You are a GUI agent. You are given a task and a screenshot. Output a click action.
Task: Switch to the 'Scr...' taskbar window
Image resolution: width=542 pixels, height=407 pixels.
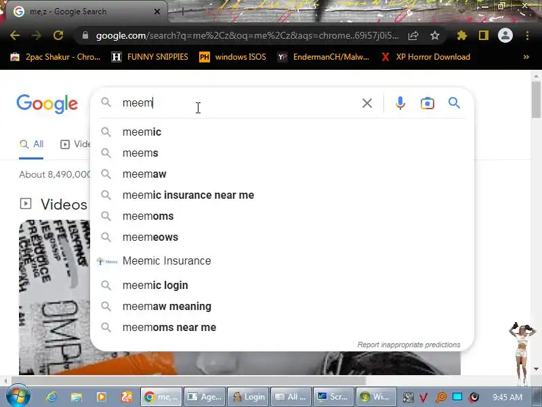(333, 397)
